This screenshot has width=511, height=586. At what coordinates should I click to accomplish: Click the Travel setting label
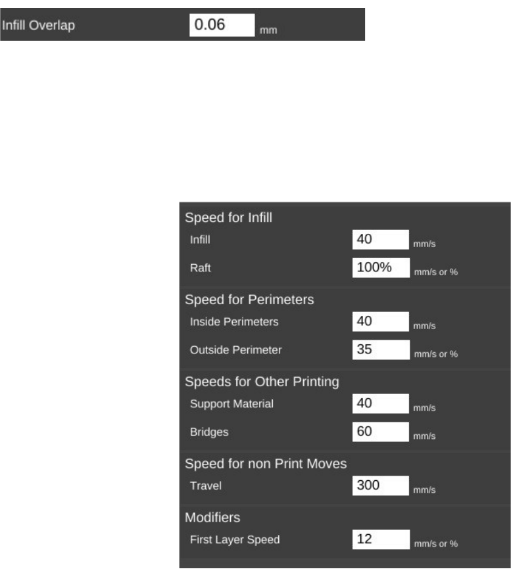(x=205, y=486)
